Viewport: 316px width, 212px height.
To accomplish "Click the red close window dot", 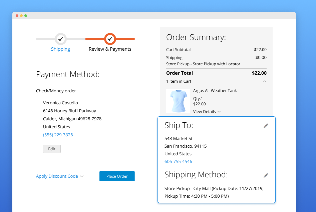I will 17,16.
